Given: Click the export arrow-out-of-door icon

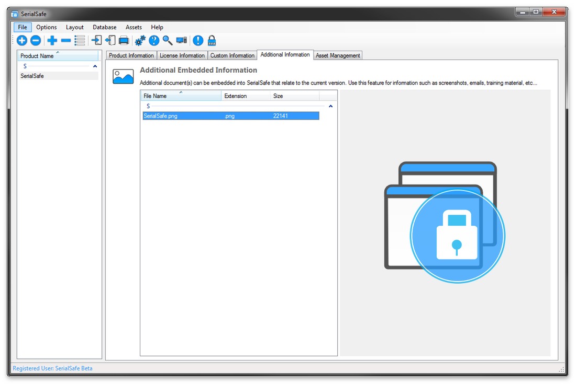Looking at the screenshot, I should pyautogui.click(x=110, y=40).
